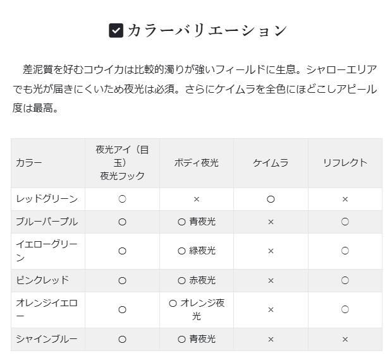Click the 緑夜光 body glow cell
392x363 pixels.
[197, 251]
